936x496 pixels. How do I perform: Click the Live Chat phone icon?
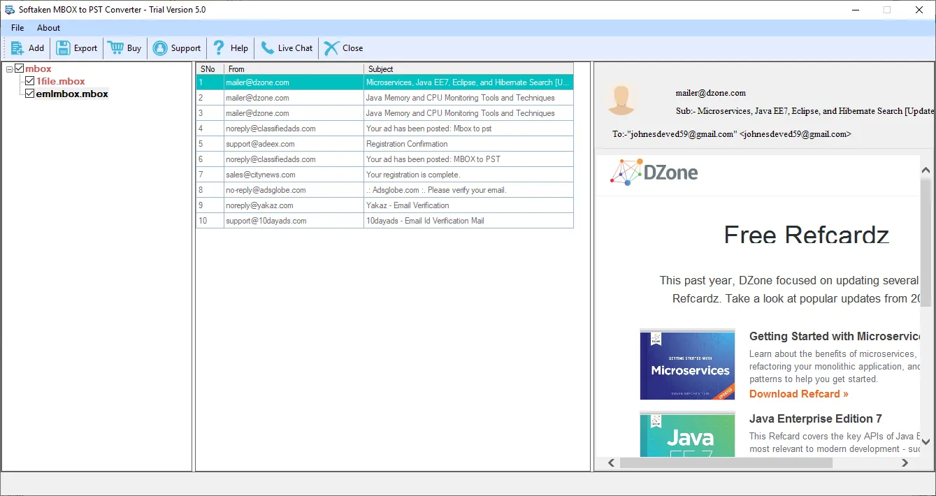point(267,48)
